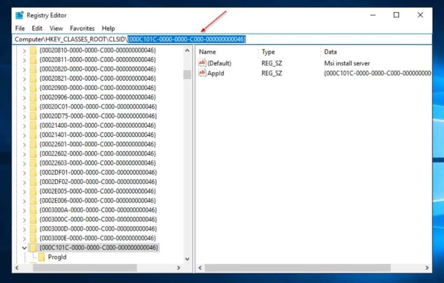Expand the {00020820-0000-0000-C000-000000000046} key

tap(24, 69)
